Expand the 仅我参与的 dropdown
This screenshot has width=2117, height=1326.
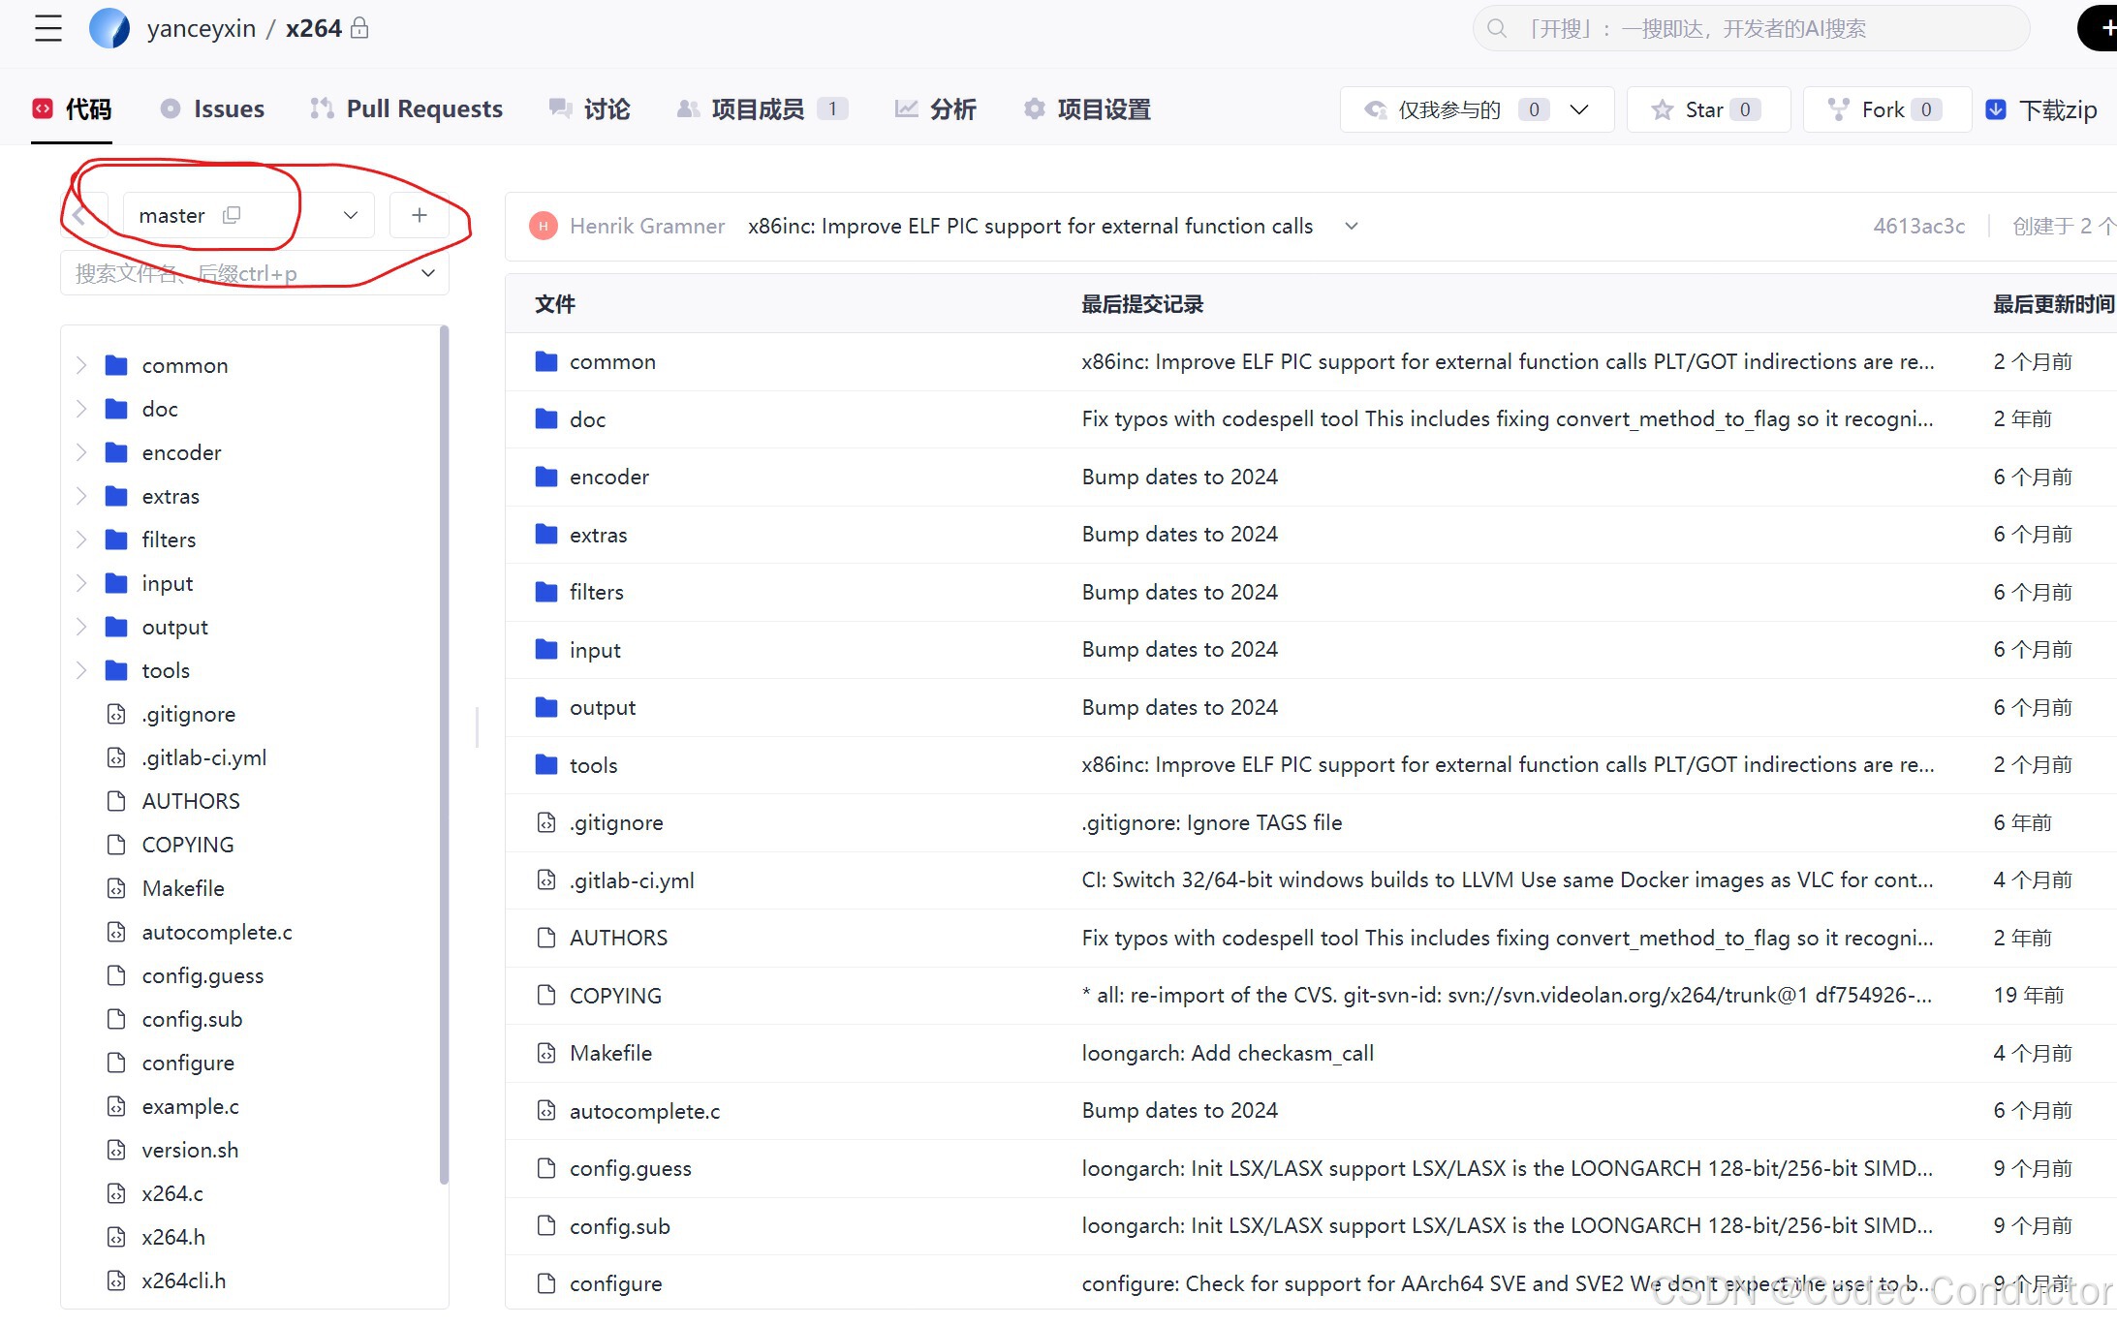pos(1578,109)
